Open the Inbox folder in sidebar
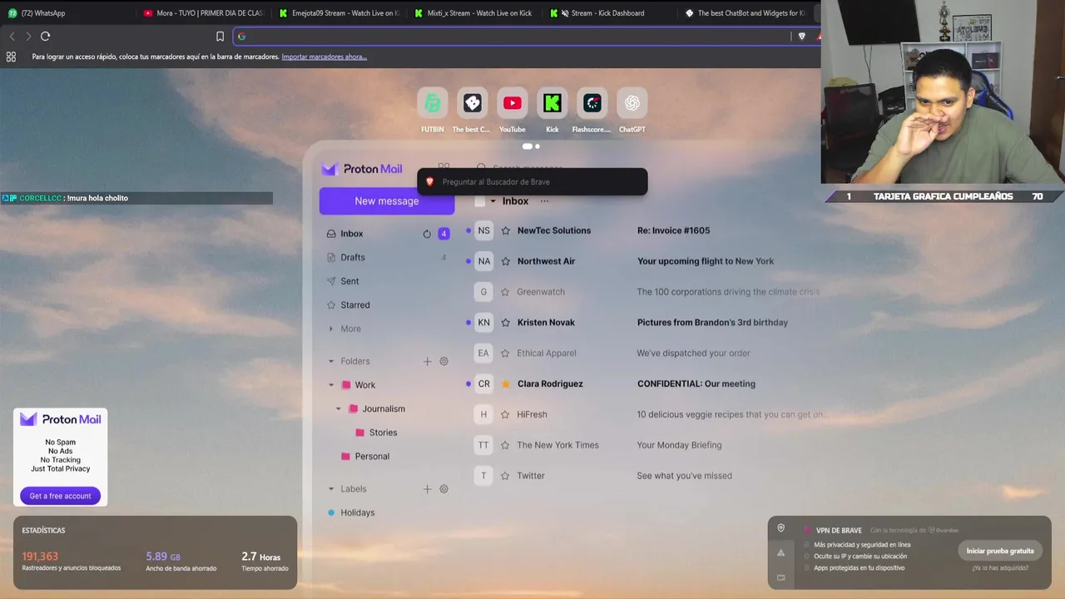This screenshot has width=1065, height=599. click(x=352, y=234)
